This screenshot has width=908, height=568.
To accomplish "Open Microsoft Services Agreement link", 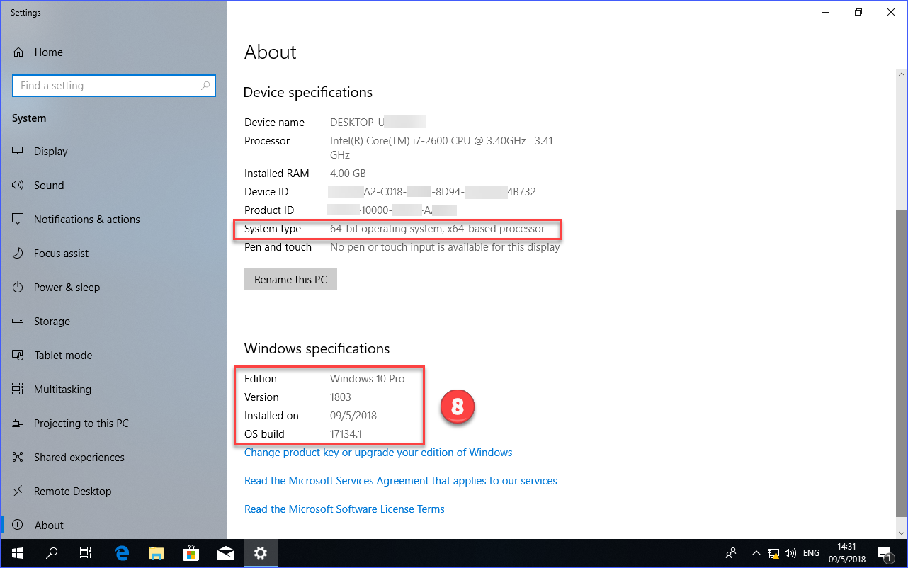I will point(401,481).
